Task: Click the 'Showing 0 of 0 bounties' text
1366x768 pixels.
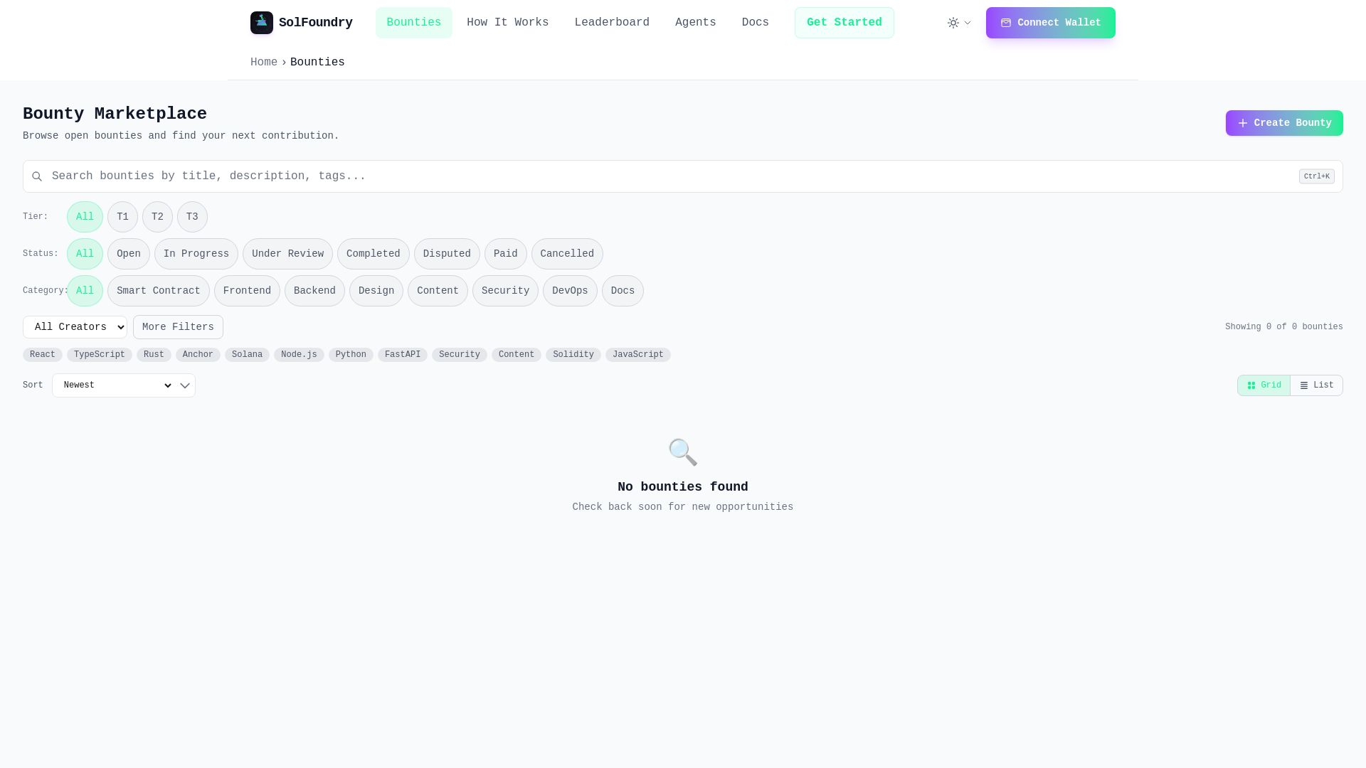Action: [1284, 327]
